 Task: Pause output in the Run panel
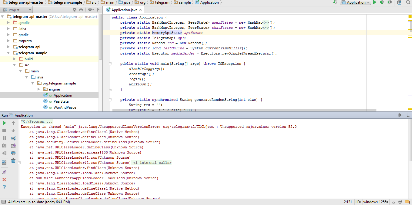[x=4, y=138]
